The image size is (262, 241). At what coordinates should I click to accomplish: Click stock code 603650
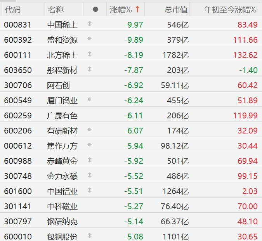[18, 70]
